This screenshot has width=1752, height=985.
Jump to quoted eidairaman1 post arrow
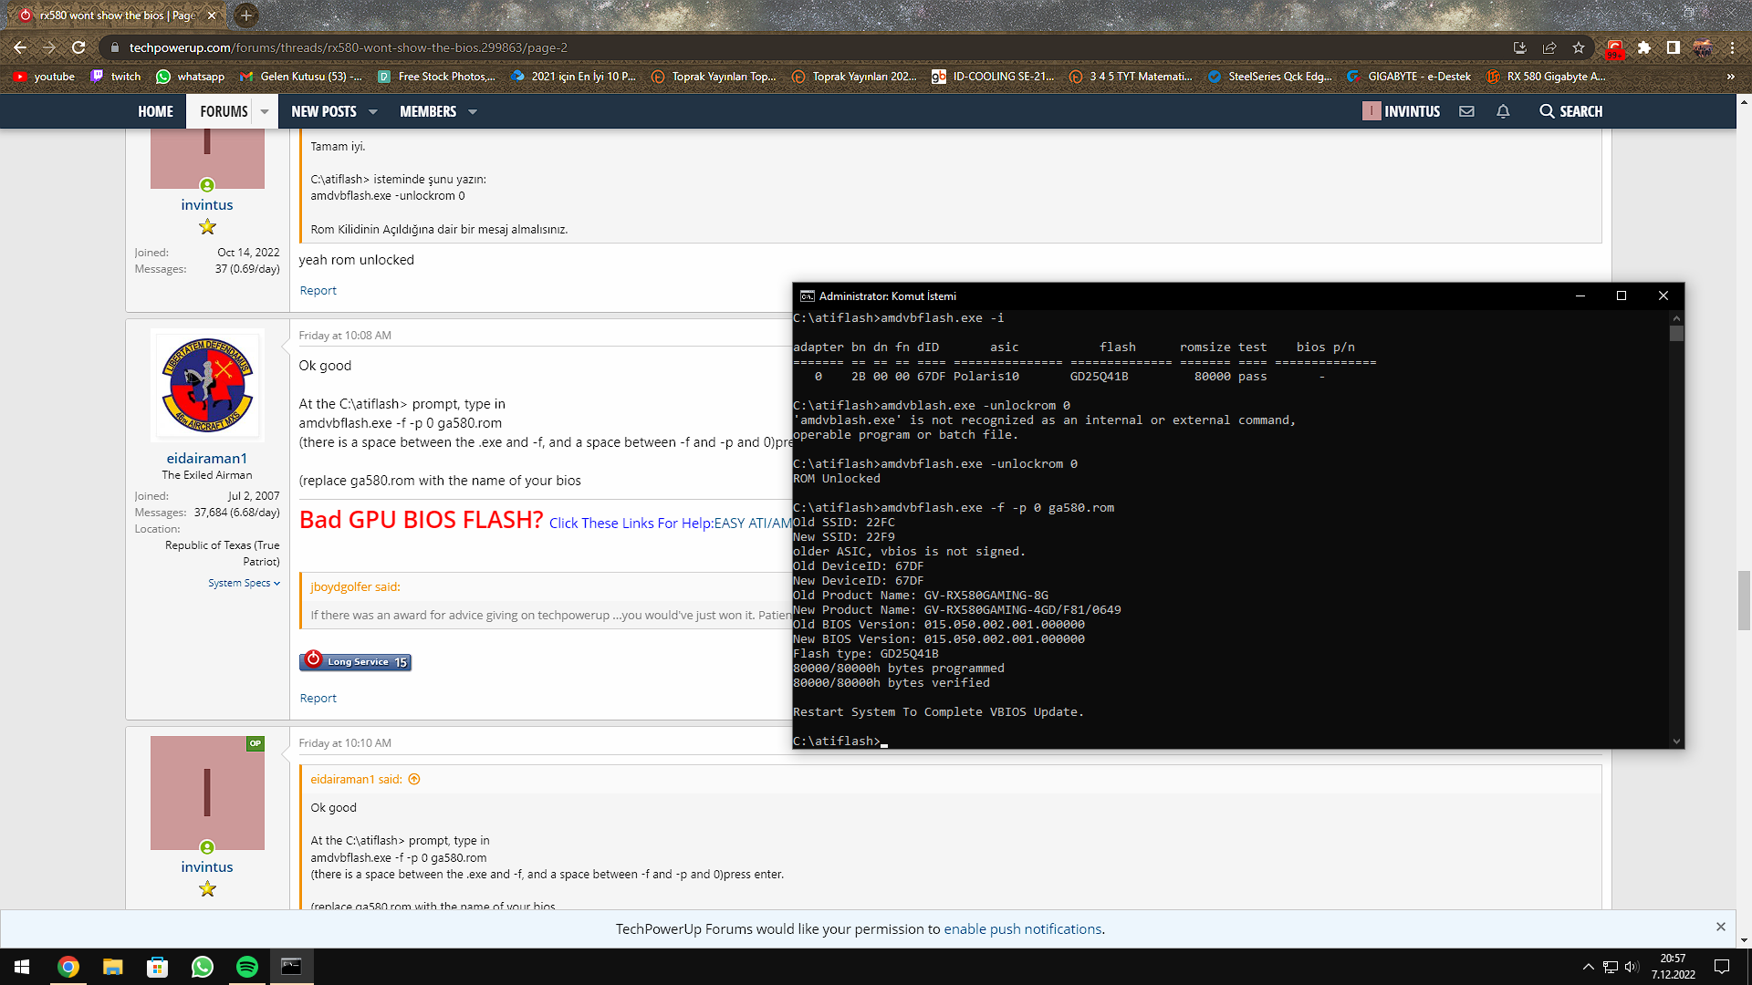click(x=414, y=779)
